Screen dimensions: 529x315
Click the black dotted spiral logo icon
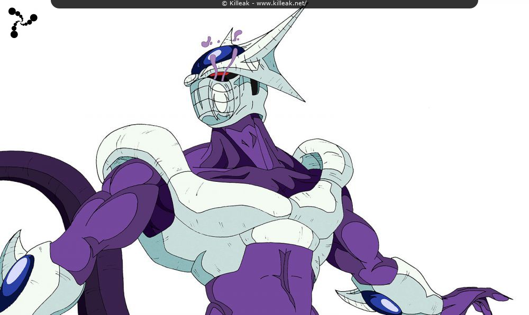[x=23, y=23]
